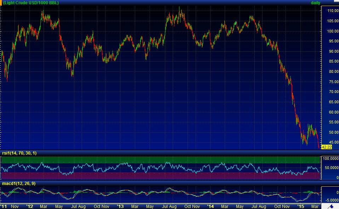Screen dimensions: 339x209
Task: Select the '14 year marker on time axis
Action: pyautogui.click(x=211, y=206)
